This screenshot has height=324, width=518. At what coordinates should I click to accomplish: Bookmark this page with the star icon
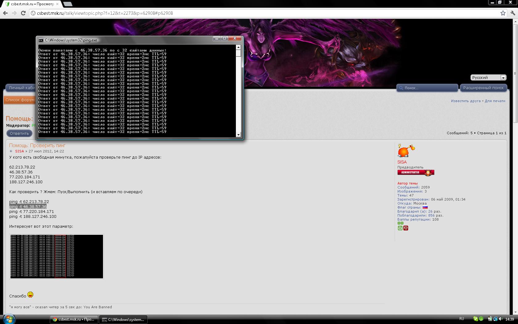coord(503,13)
